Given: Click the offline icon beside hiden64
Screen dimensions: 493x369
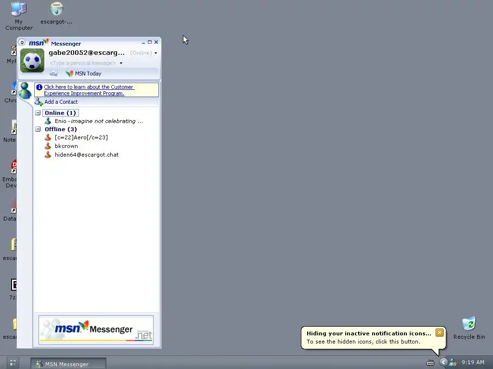Looking at the screenshot, I should click(48, 154).
